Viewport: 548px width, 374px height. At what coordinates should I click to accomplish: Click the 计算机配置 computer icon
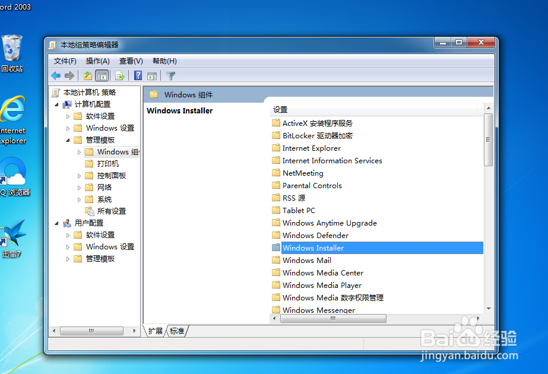[x=66, y=104]
